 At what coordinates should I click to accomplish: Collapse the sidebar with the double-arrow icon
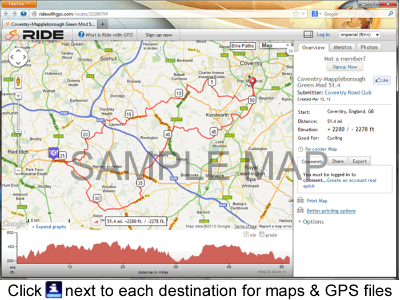[290, 51]
